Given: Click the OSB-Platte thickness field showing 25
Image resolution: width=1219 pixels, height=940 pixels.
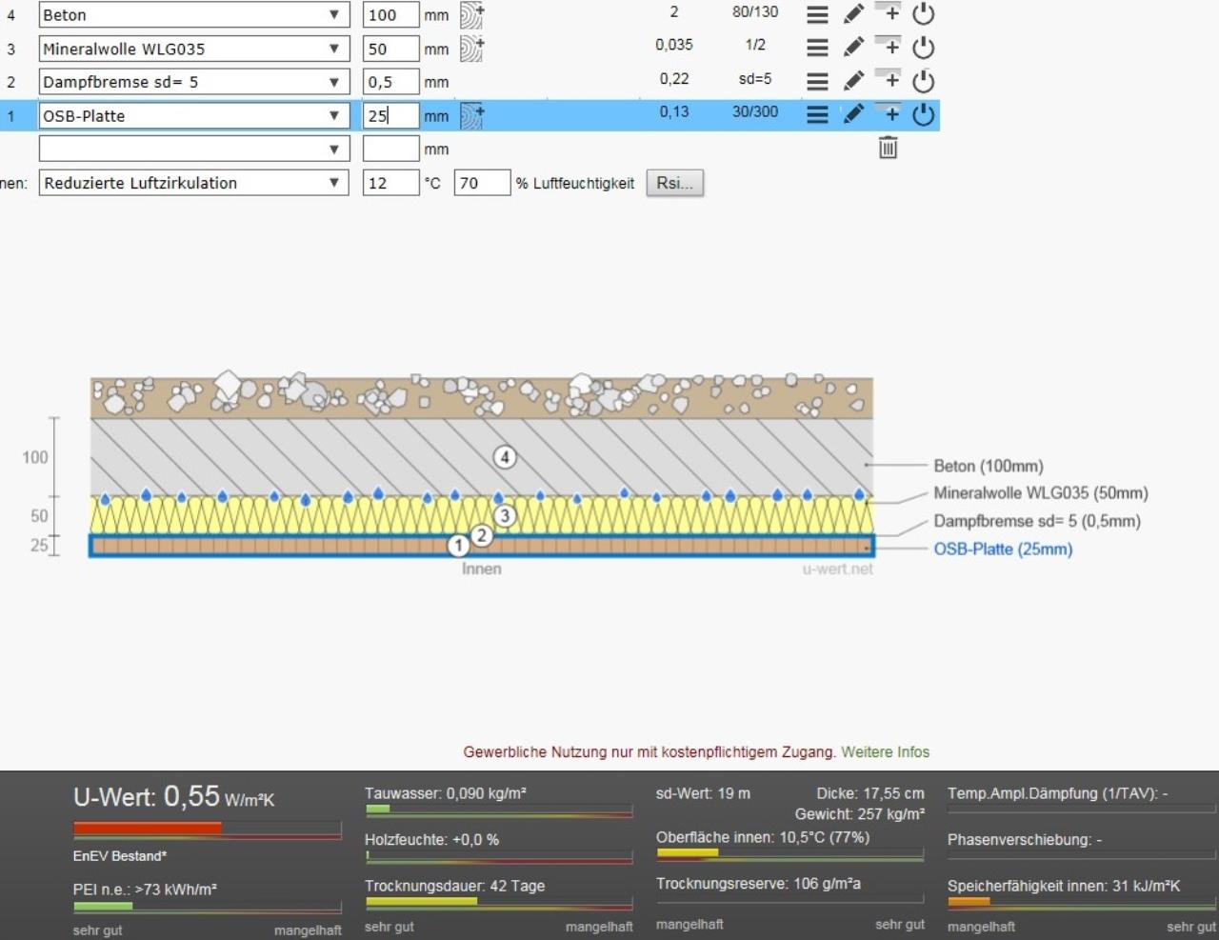Looking at the screenshot, I should [391, 115].
